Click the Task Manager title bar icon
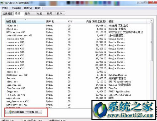157x121 pixels. 2,3
